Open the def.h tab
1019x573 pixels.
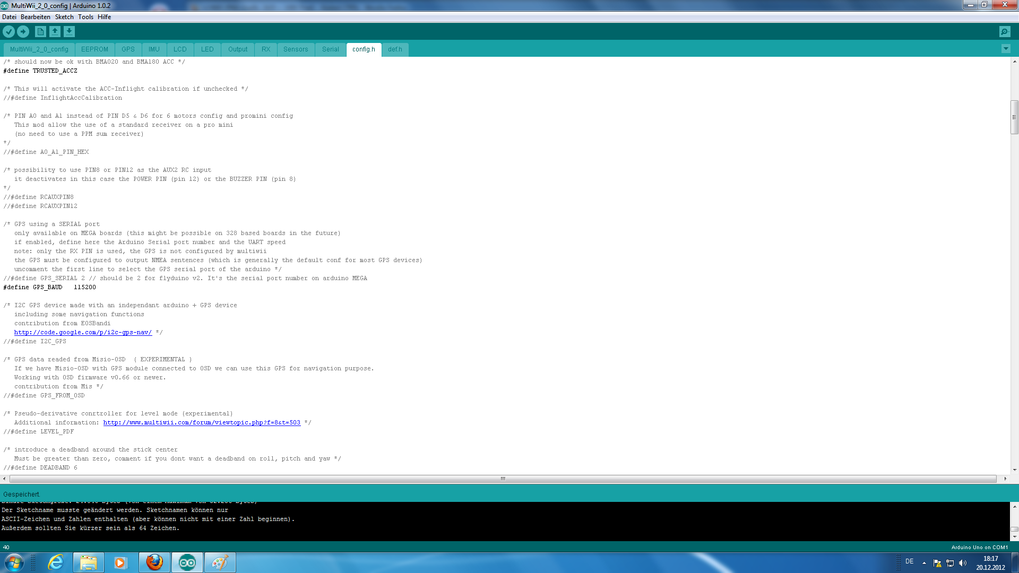point(395,49)
